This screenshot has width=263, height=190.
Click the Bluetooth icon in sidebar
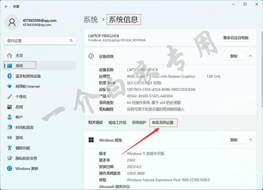pos(9,76)
